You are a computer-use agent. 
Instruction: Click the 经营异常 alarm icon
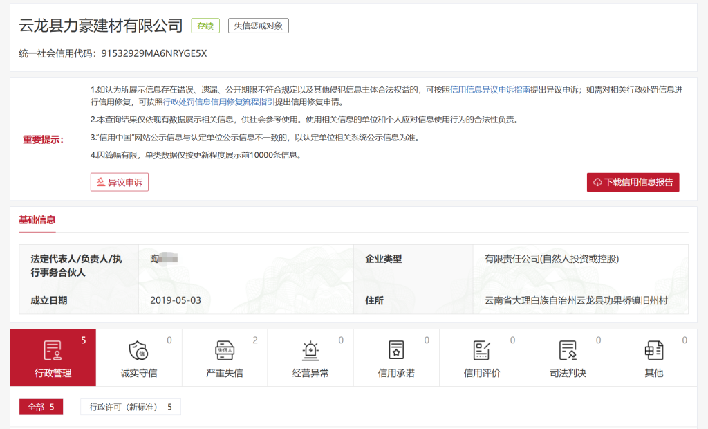[310, 352]
